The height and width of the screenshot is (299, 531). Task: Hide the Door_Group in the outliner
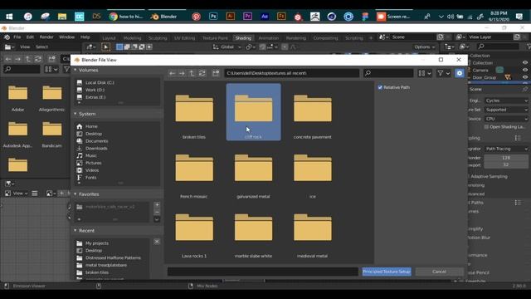[525, 77]
